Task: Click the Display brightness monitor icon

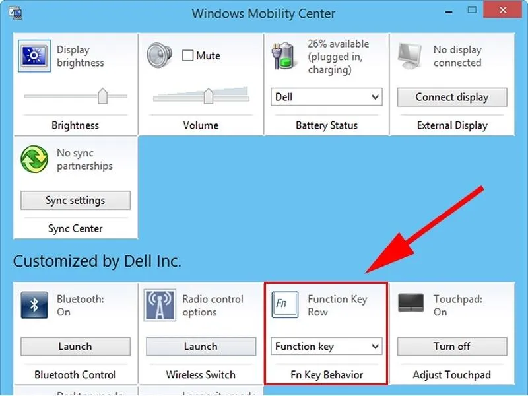Action: [x=33, y=56]
